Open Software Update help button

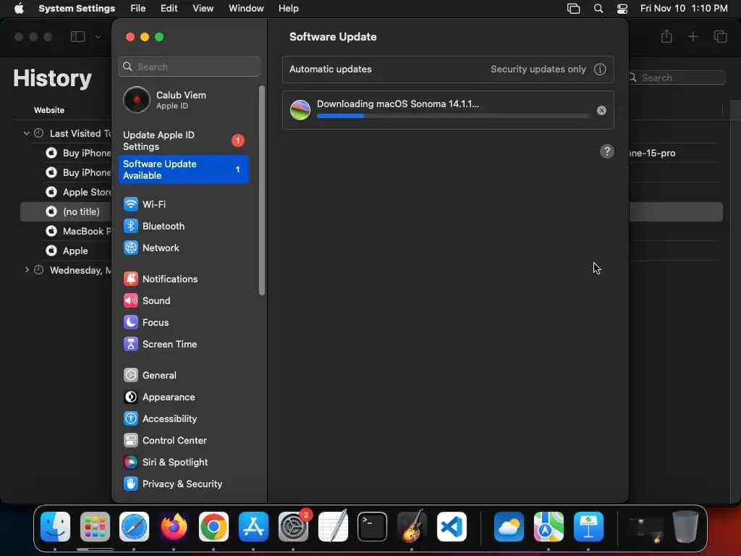[x=607, y=152]
